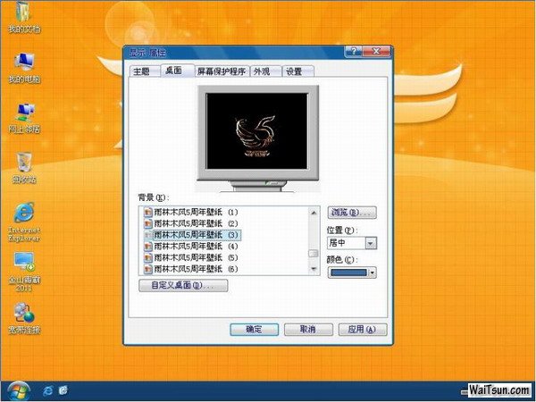Image resolution: width=536 pixels, height=402 pixels.
Task: Open the 金山毒霸 2011 desktop icon
Action: click(x=23, y=265)
